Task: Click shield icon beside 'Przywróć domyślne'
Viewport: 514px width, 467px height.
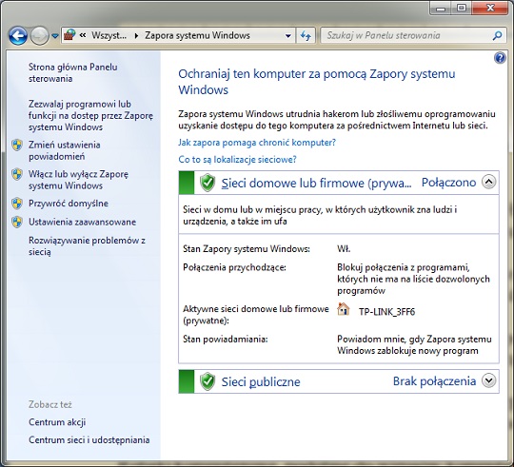Action: click(x=17, y=204)
